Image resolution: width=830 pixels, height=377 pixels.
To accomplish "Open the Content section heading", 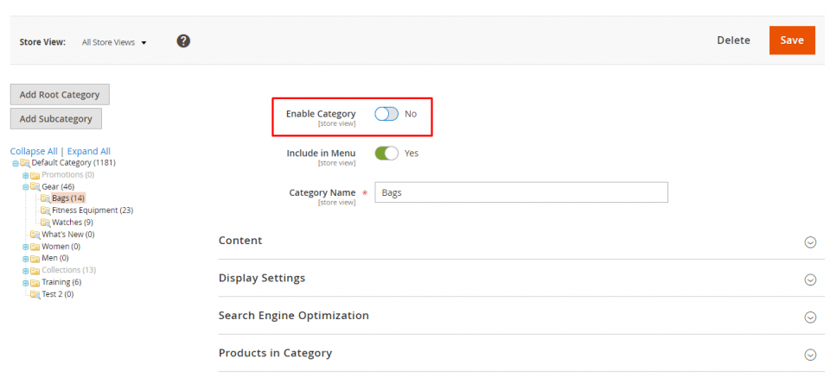I will click(240, 240).
